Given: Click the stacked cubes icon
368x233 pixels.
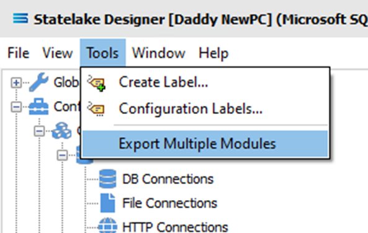Looking at the screenshot, I should pyautogui.click(x=61, y=131).
